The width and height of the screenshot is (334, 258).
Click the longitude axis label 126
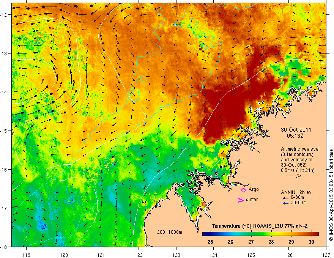[x=288, y=255]
